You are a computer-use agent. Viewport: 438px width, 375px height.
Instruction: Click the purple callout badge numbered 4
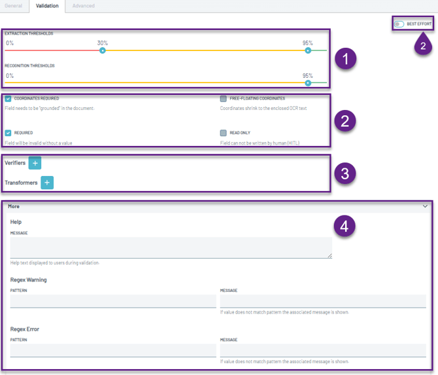(x=345, y=226)
